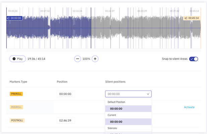Click the POSTROLL marker badge
Screen dimensions: 207x134
coord(17,120)
